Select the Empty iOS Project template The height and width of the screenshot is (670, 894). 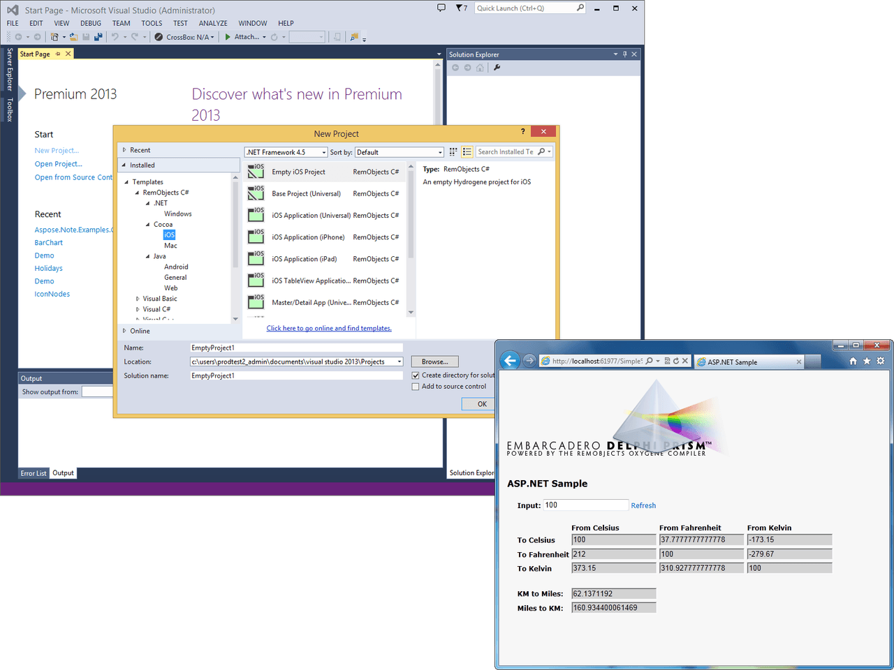pyautogui.click(x=325, y=172)
